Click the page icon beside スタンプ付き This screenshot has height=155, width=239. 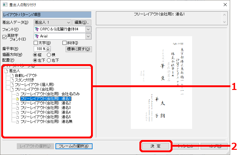point(12,80)
